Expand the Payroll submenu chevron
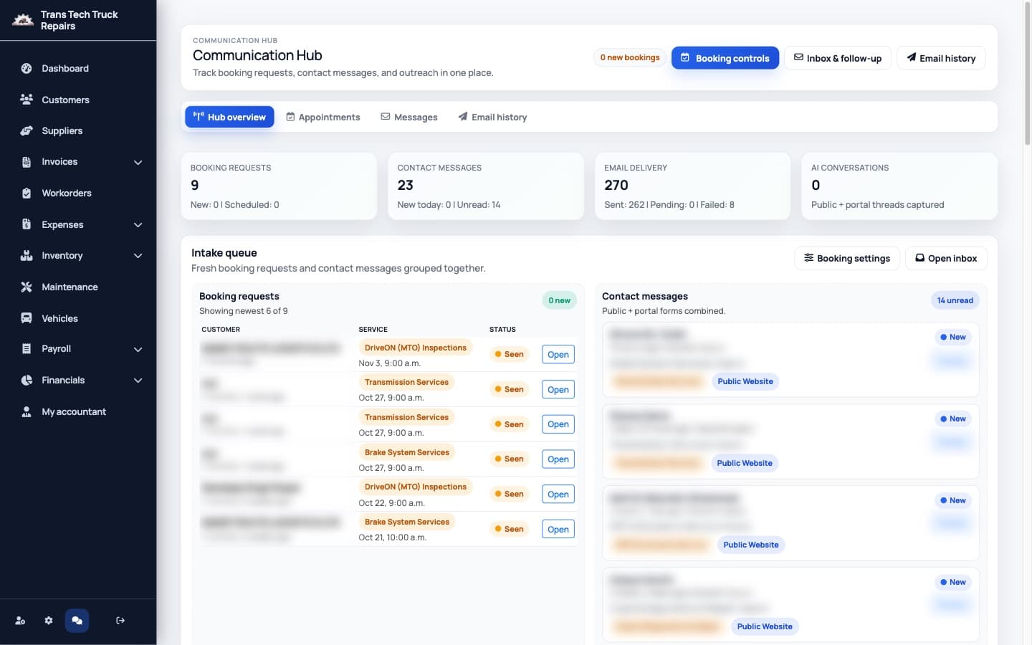 [x=138, y=350]
